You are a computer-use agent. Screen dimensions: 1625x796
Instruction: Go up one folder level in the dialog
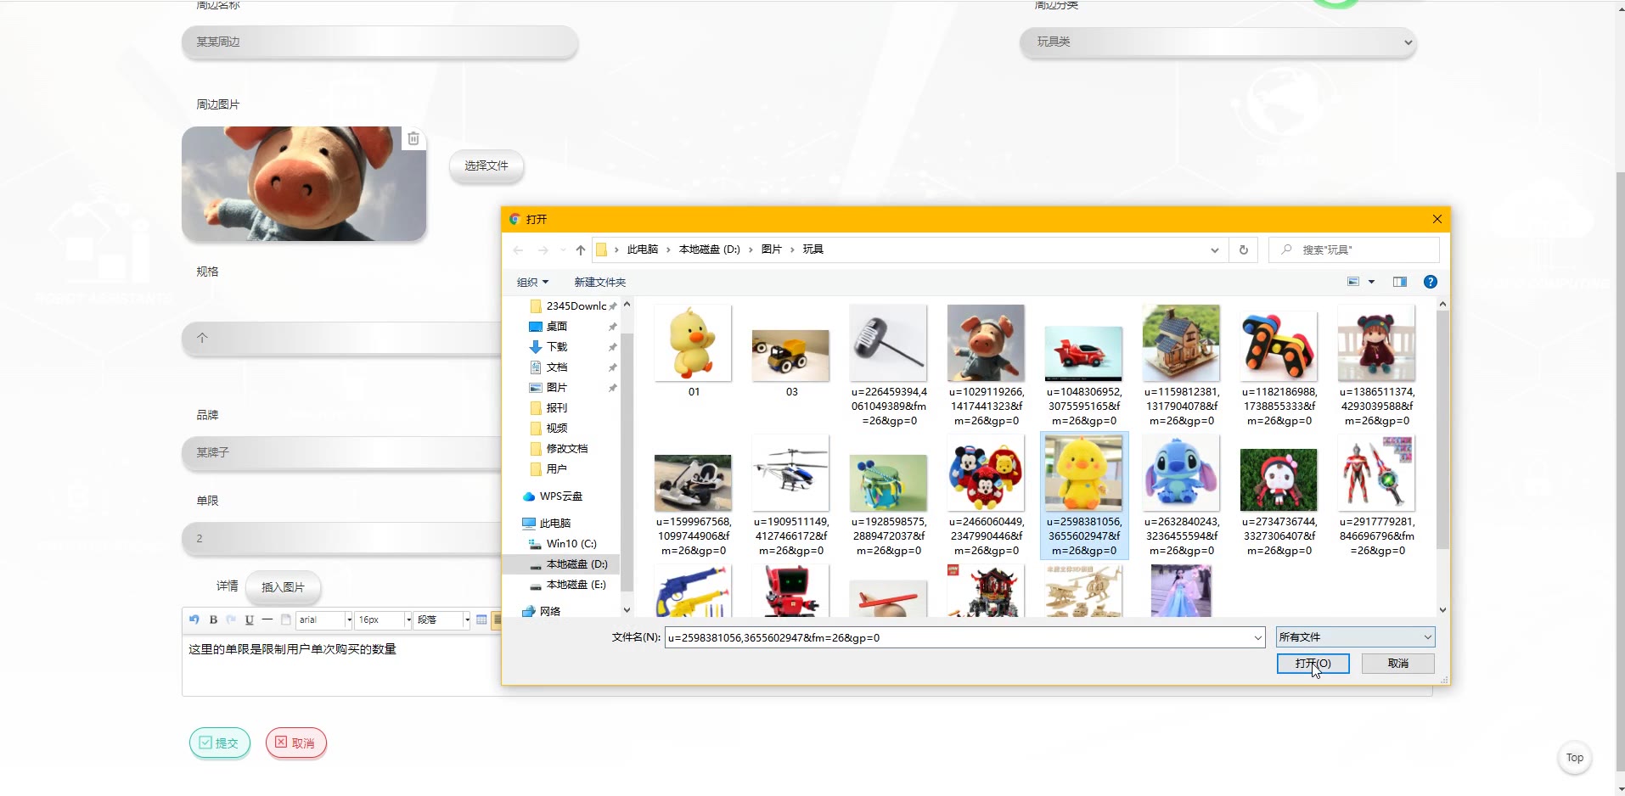(x=581, y=249)
